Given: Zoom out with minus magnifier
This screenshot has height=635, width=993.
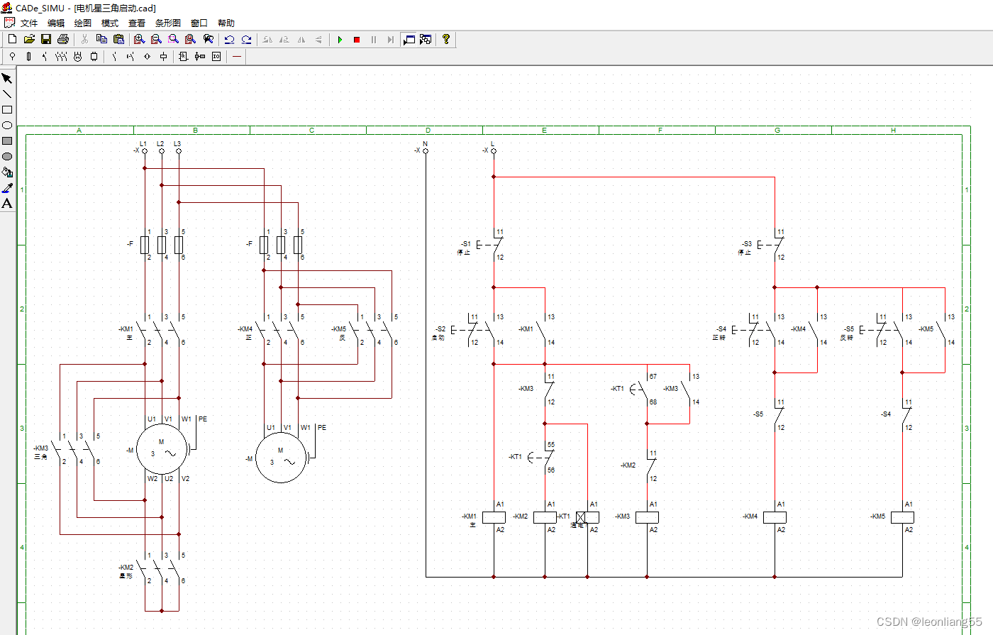Looking at the screenshot, I should point(157,39).
